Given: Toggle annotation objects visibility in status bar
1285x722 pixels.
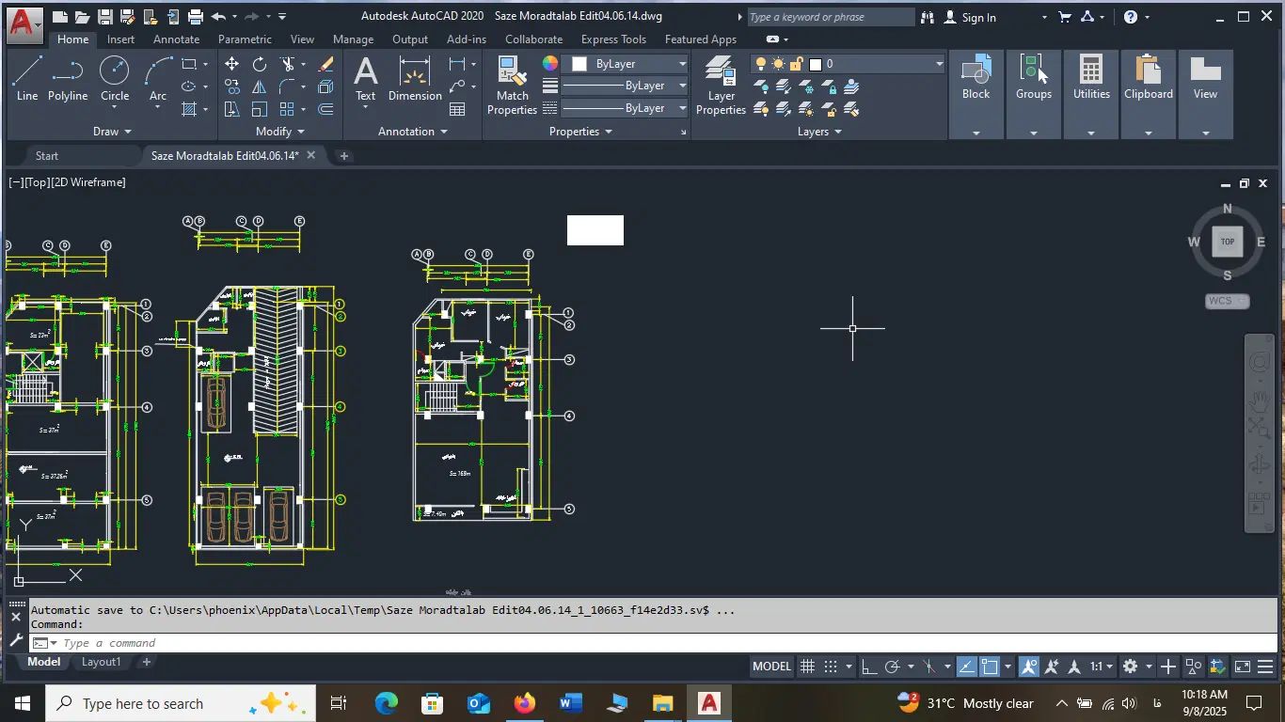Looking at the screenshot, I should point(1029,667).
